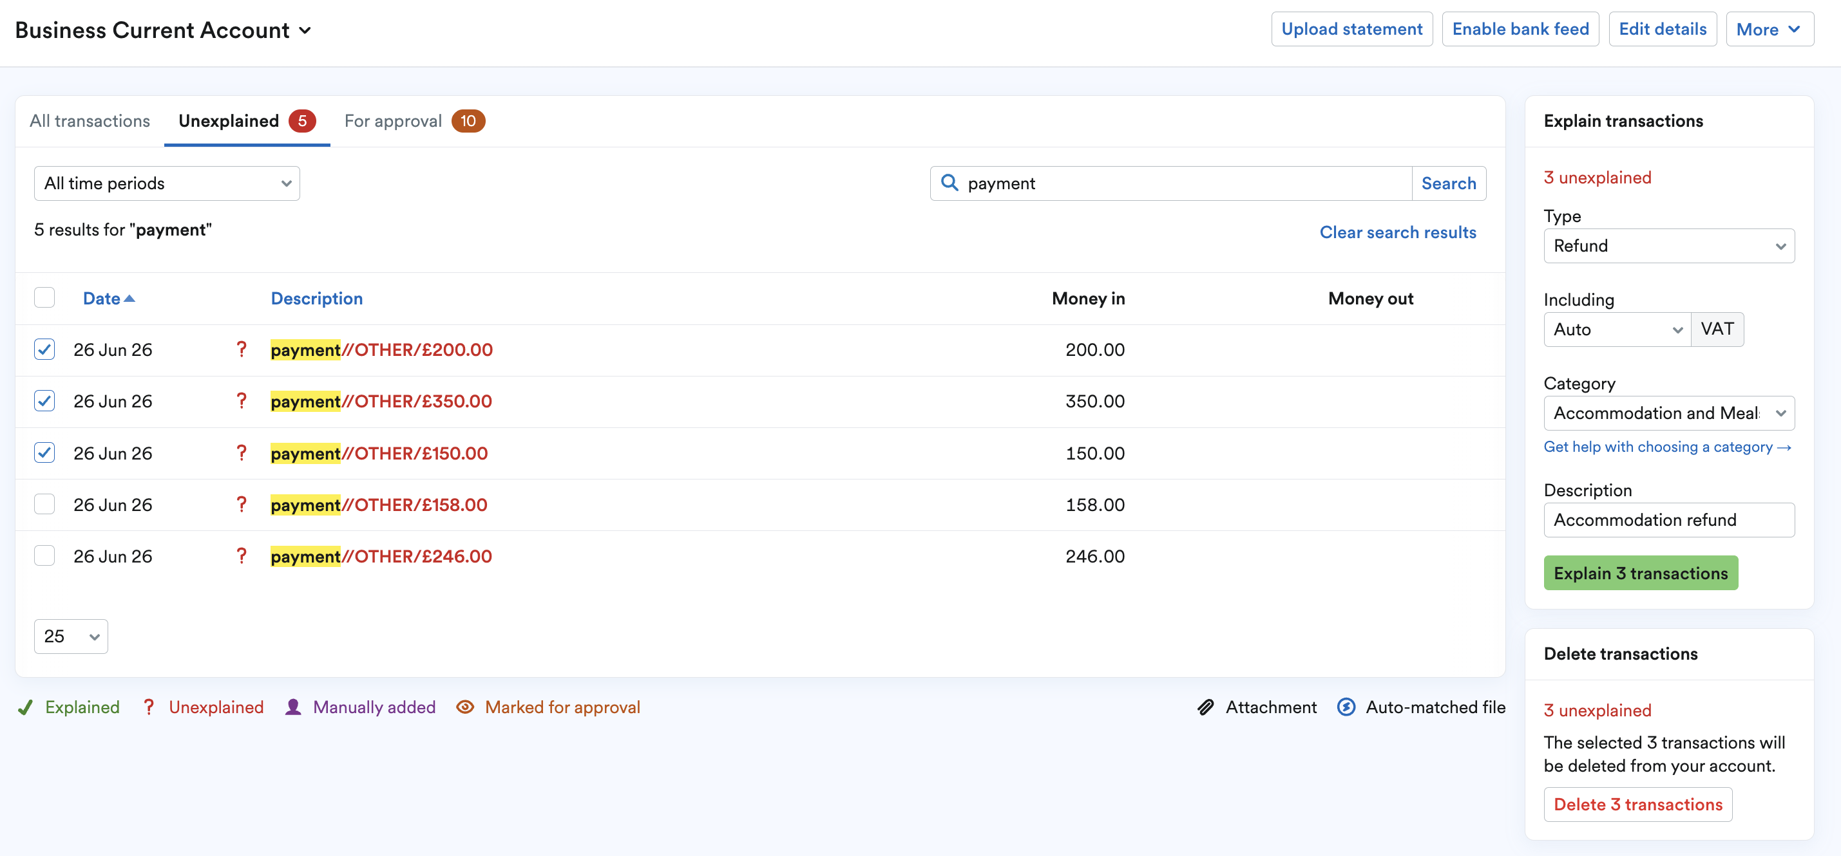Uncheck the £200.00 payment row
The image size is (1841, 856).
(44, 349)
